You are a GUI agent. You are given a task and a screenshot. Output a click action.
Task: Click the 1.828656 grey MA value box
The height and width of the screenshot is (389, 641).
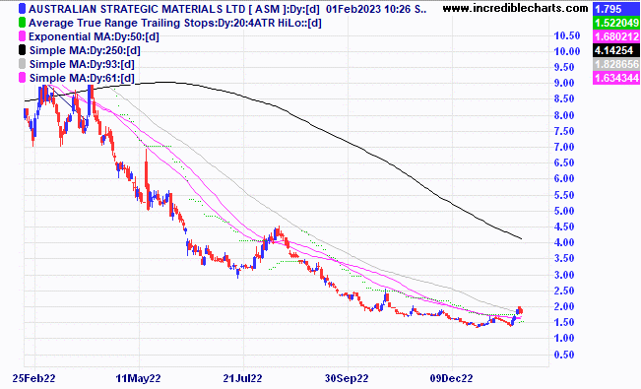pos(616,64)
